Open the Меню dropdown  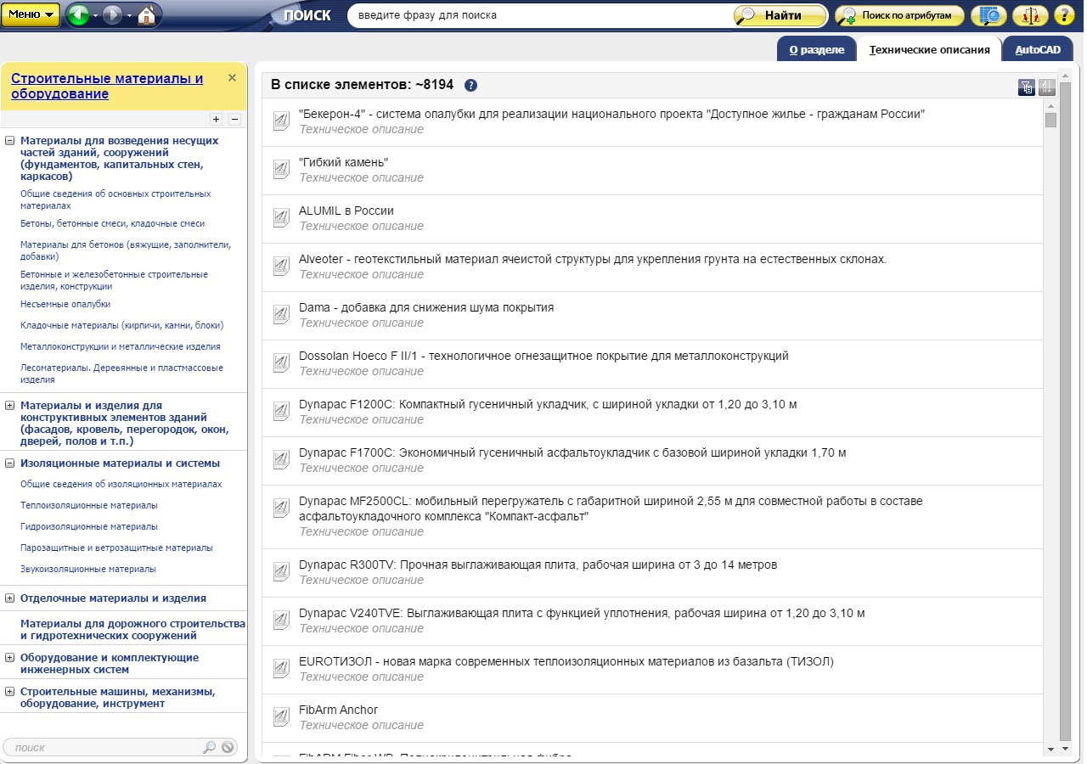(x=31, y=14)
